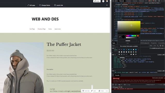
Task: Open the (index):209 source link
Action: point(161,55)
